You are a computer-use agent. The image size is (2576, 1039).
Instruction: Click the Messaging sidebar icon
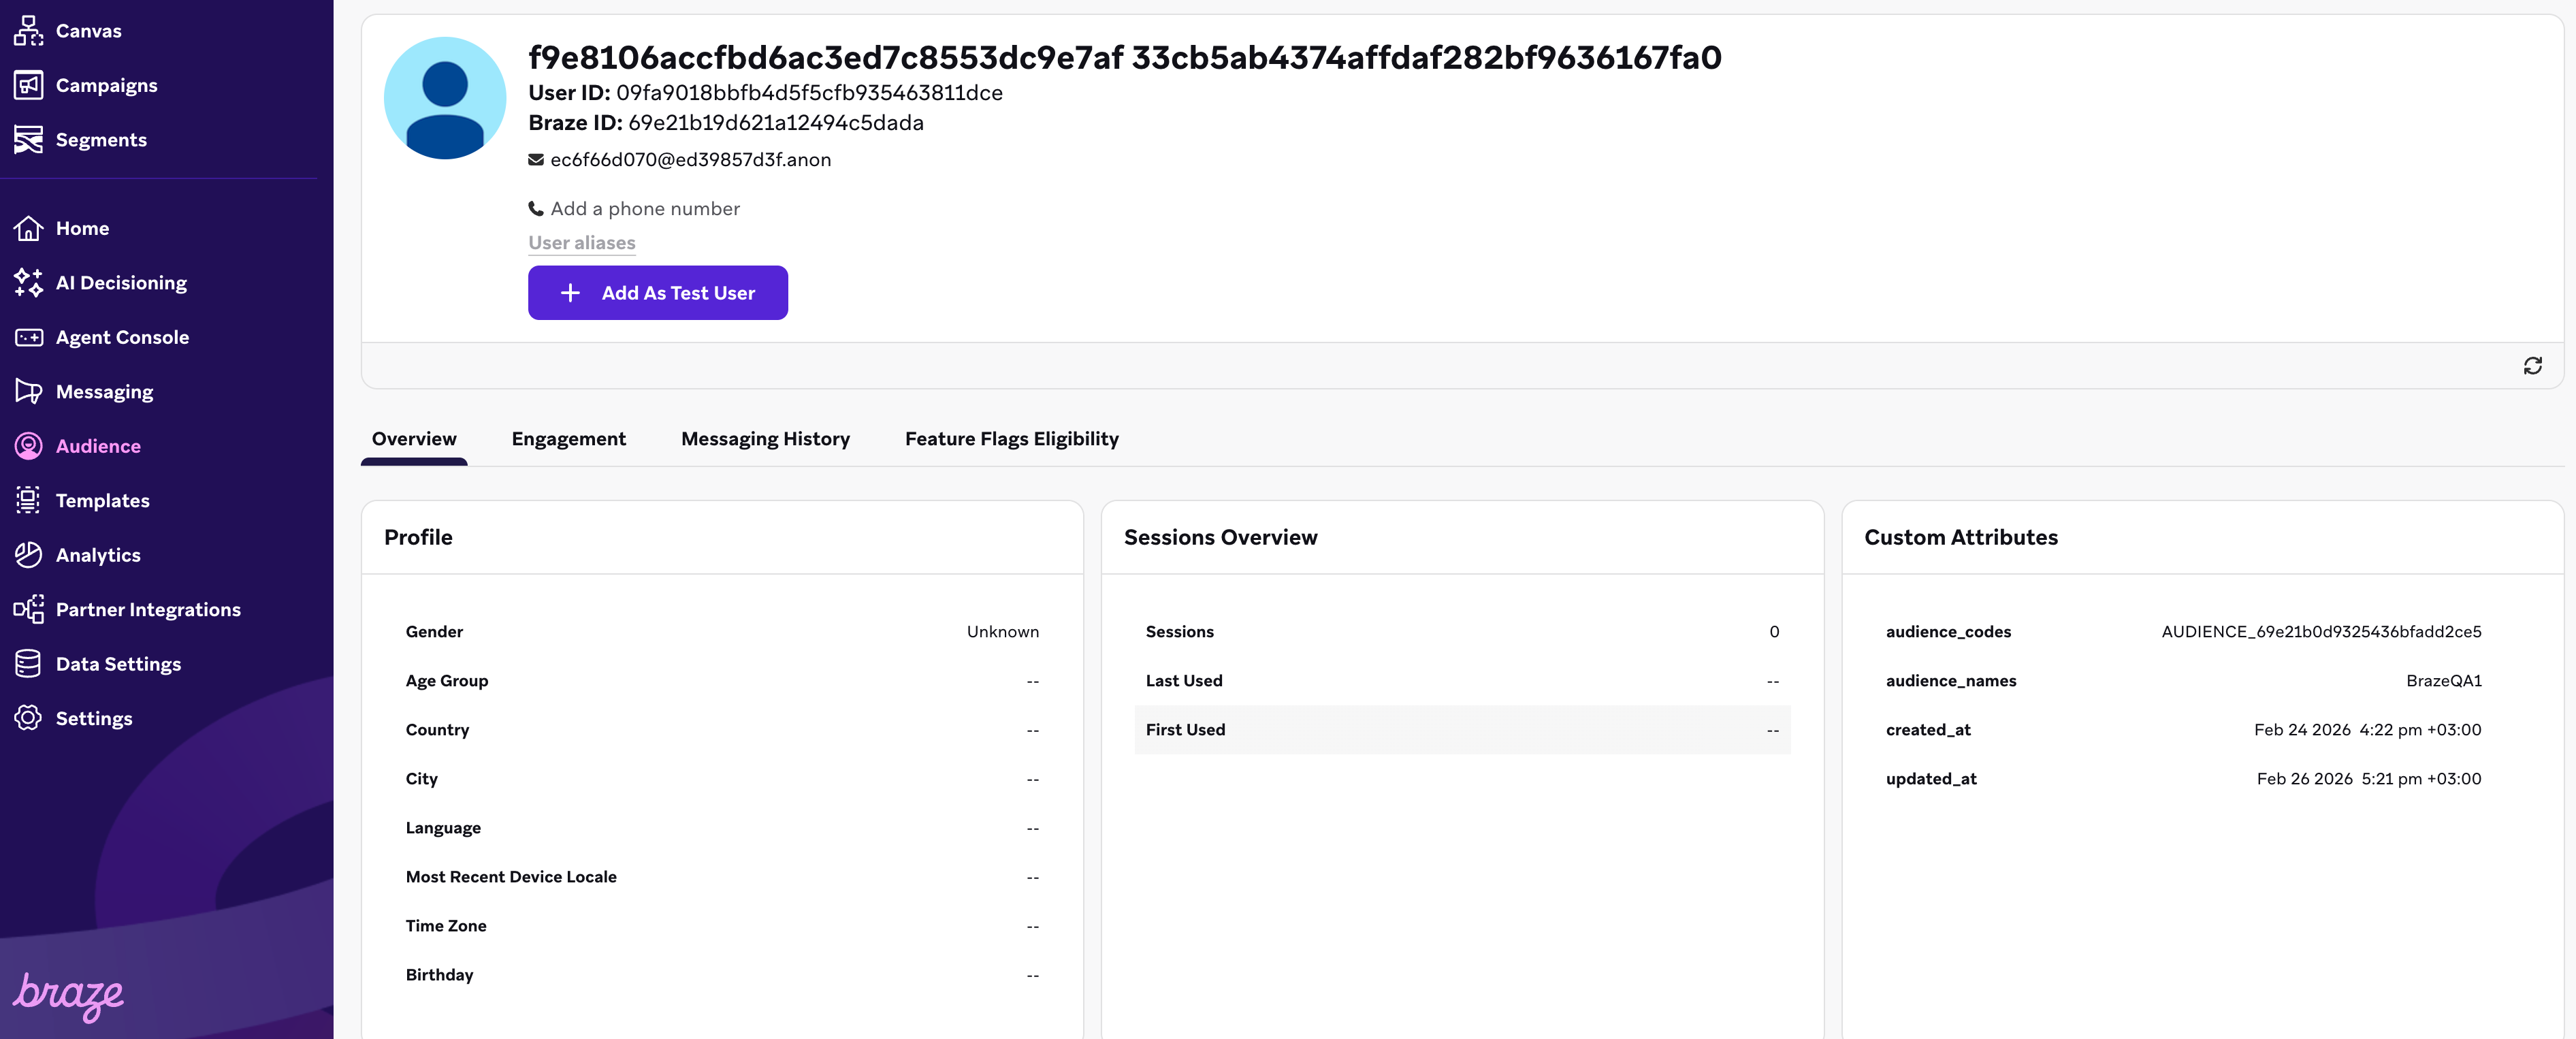28,392
